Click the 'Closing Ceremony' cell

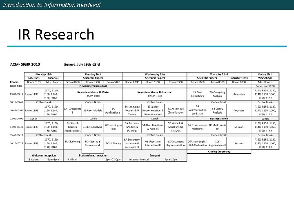219,152
